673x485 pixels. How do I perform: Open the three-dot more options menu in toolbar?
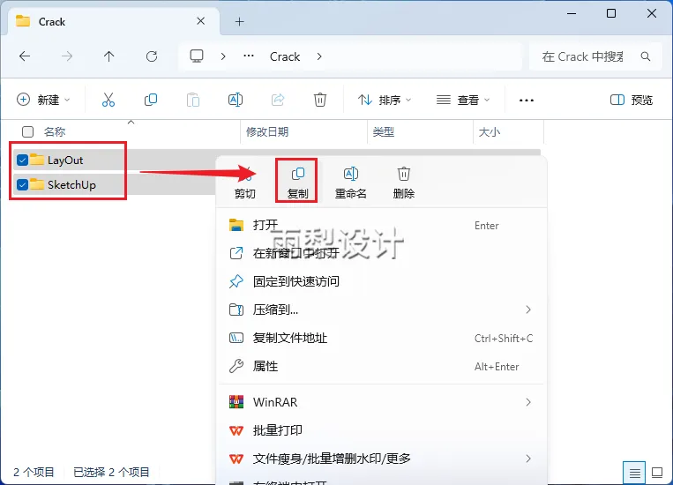[x=527, y=101]
